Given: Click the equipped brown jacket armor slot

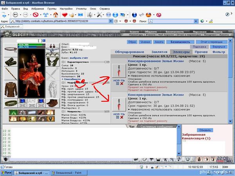Looking at the screenshot, I should click(11, 90).
